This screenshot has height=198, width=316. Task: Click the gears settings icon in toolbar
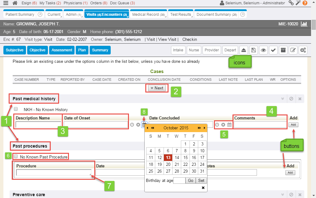(x=303, y=50)
